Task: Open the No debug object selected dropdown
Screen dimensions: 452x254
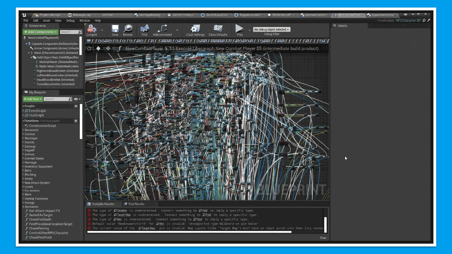Action: (x=271, y=29)
